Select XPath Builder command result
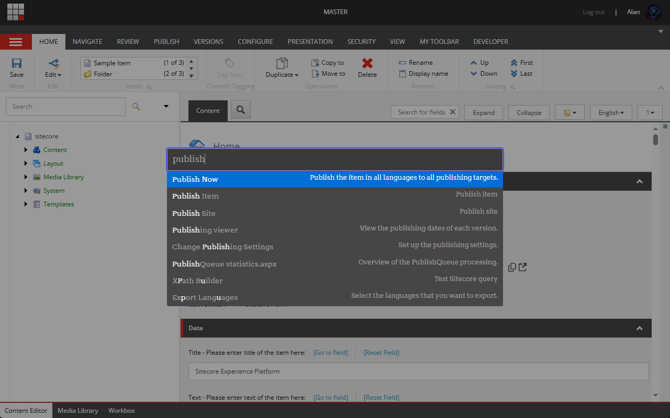Screen dimensions: 670x418 point(335,281)
